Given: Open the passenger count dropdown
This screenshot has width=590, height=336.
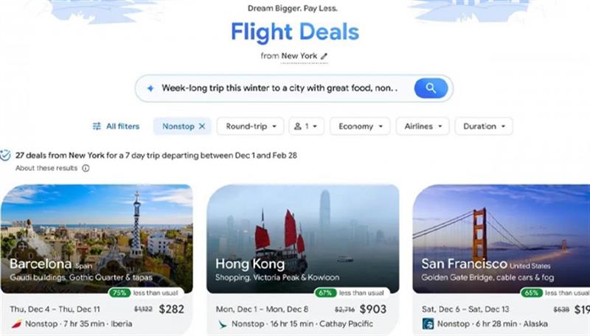Looking at the screenshot, I should (306, 126).
